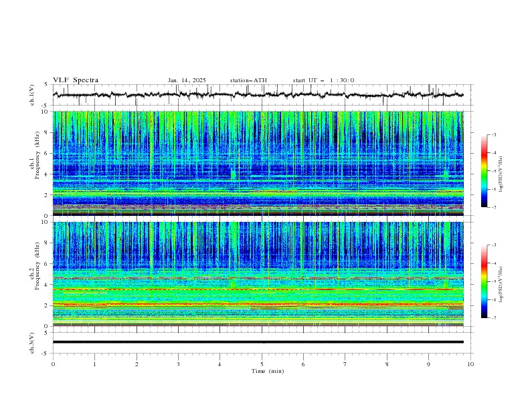Click the "6" kHz tick of ch.1 frequency axis
This screenshot has width=530, height=409.
(x=47, y=154)
